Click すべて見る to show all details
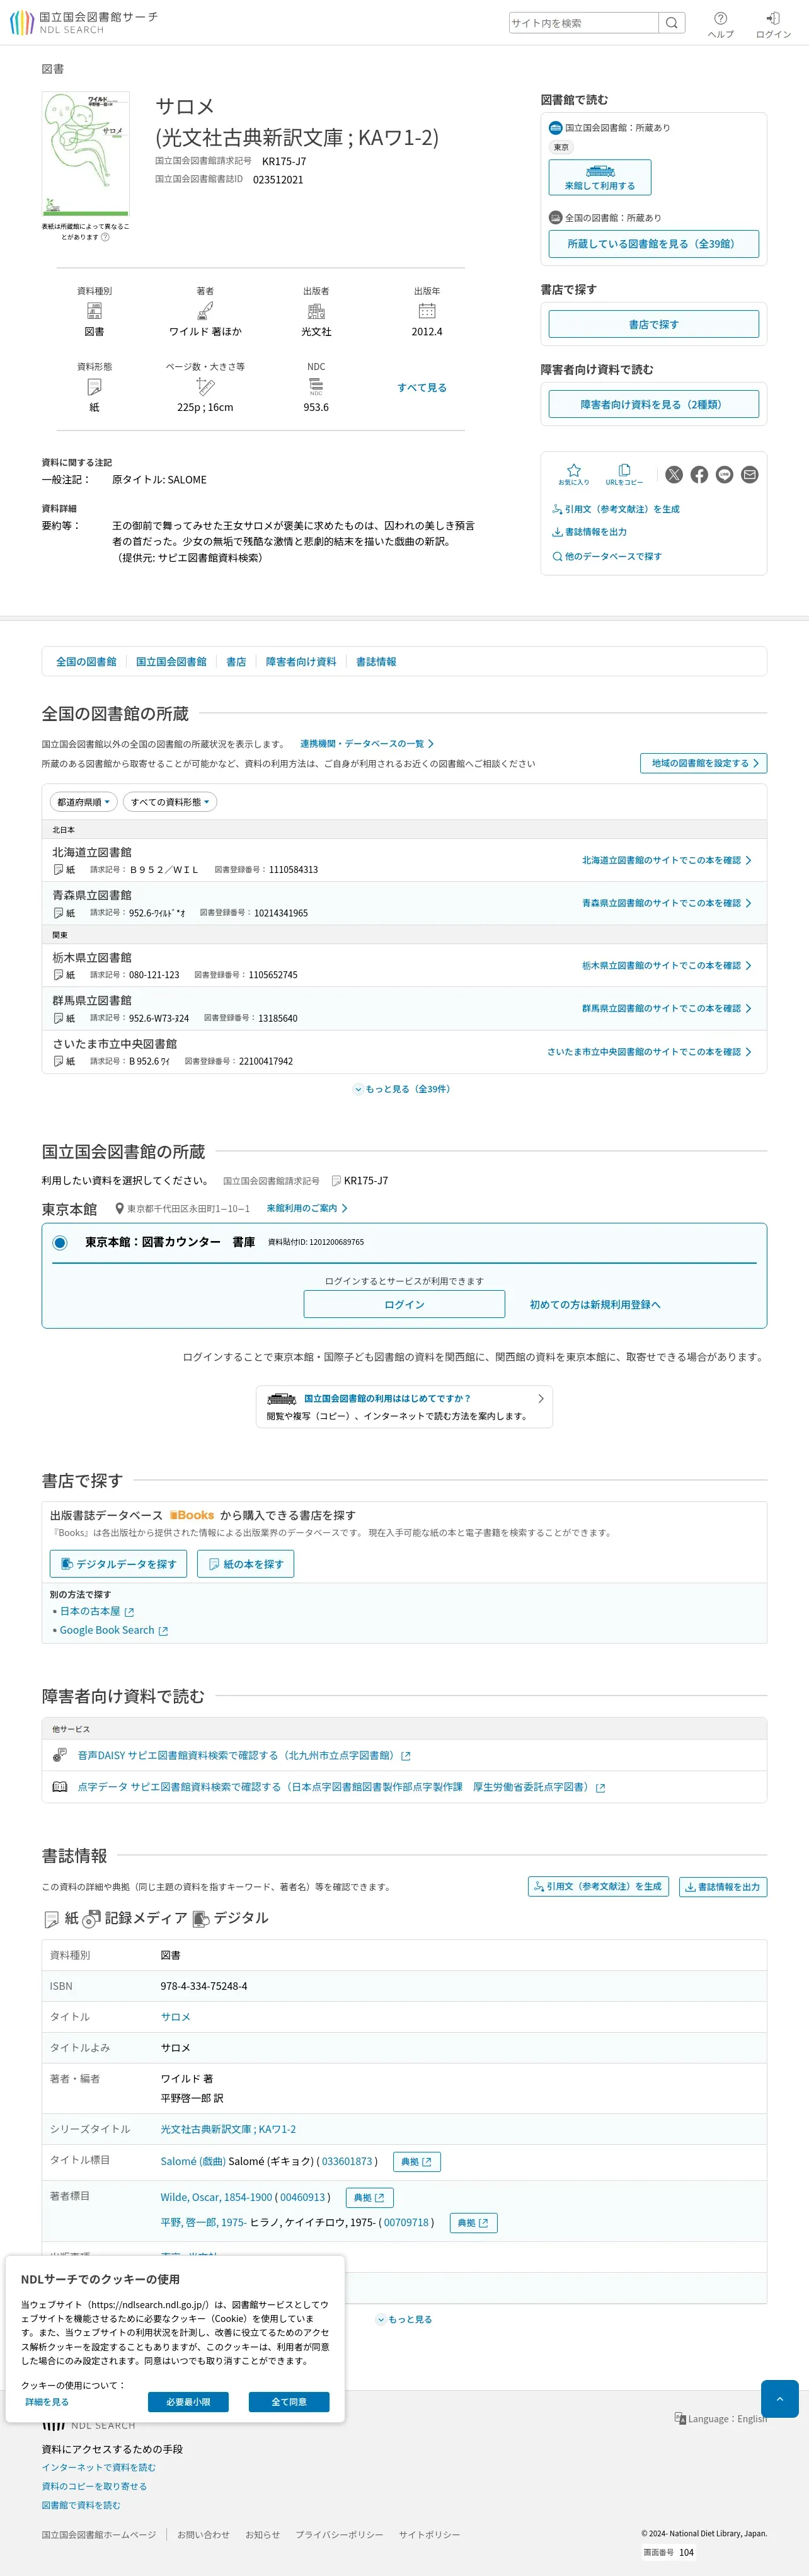Screen dimensions: 809x2576 [422, 387]
